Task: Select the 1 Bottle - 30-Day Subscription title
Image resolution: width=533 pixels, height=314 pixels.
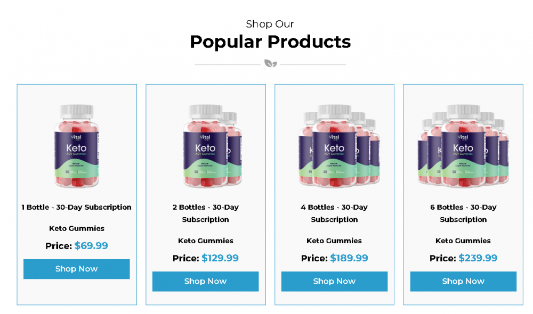Action: pos(76,207)
